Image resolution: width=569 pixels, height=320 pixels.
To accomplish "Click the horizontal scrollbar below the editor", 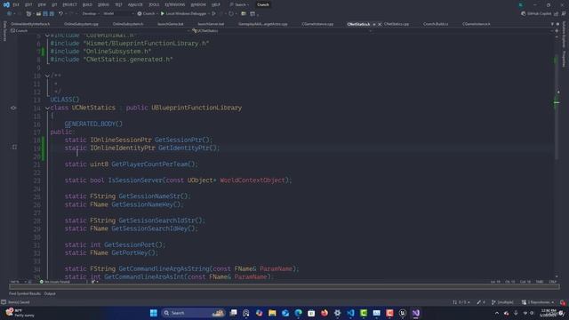I will [284, 286].
